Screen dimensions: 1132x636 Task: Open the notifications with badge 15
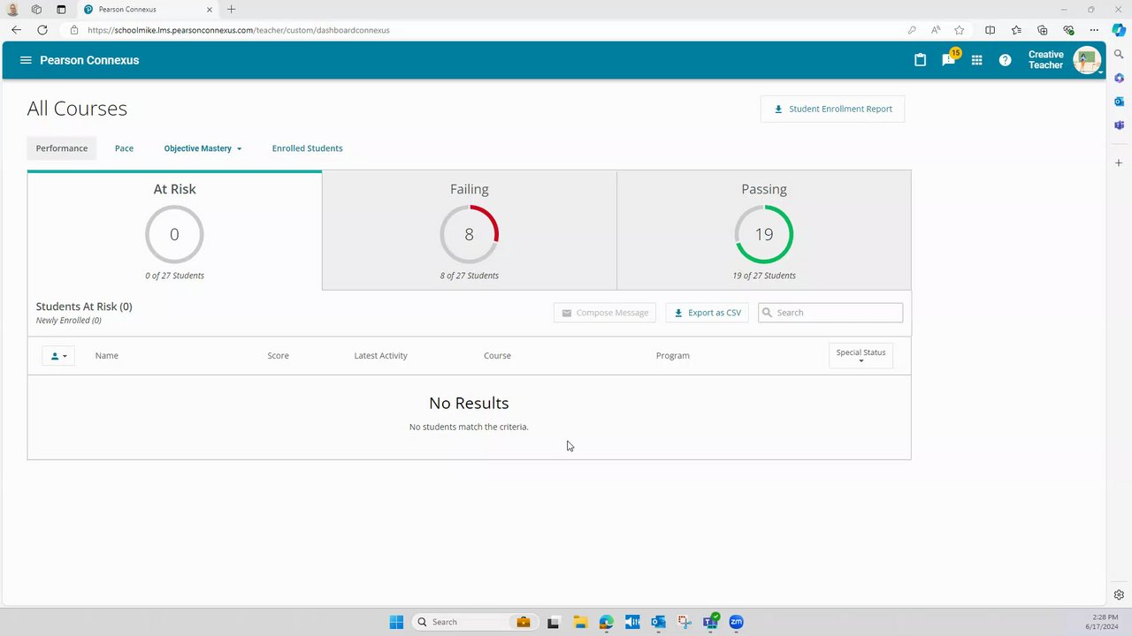tap(949, 59)
